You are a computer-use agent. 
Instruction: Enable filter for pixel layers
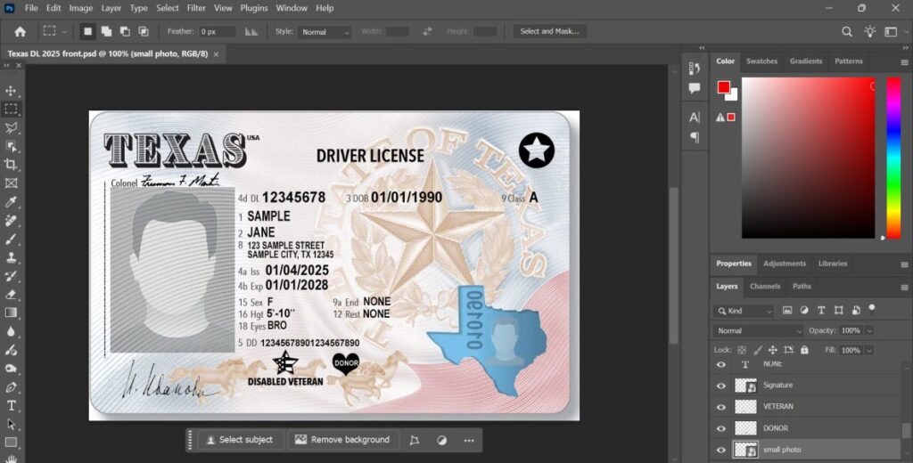[787, 311]
